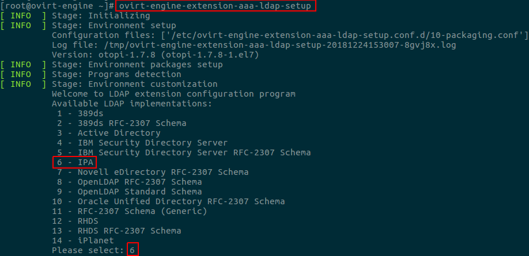Screen dimensions: 529x256
Task: Click the INFO tag beside Stage: Initializing
Action: (23, 16)
